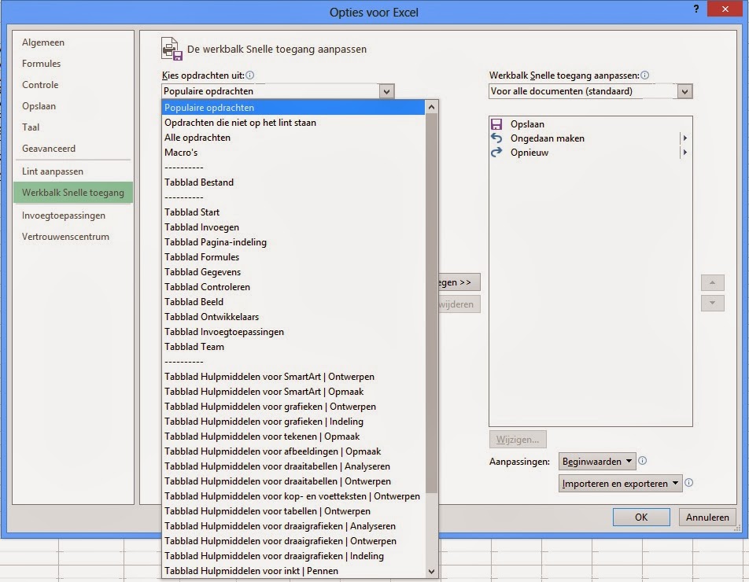Click the info icon beside Kies opdrachten uit
The height and width of the screenshot is (582, 749).
[x=249, y=75]
